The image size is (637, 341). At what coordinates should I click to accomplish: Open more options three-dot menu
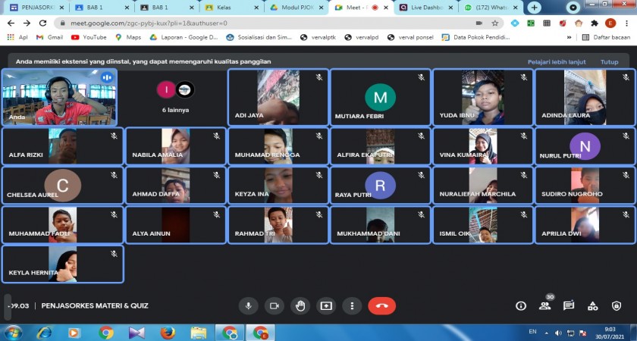click(352, 306)
